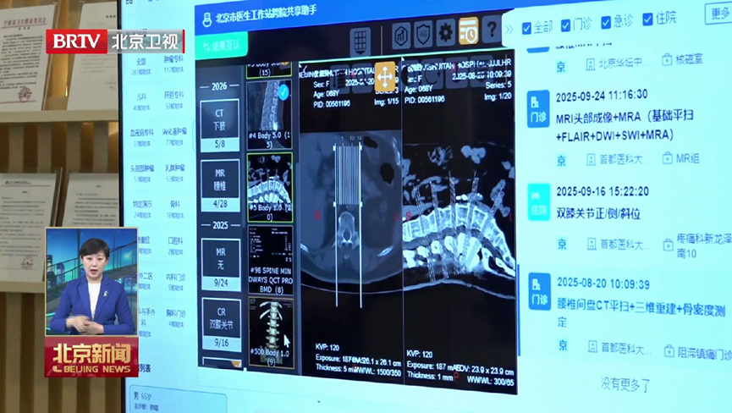Select the MR 腰椎 4/28 study
The image size is (732, 413).
[x=220, y=185]
